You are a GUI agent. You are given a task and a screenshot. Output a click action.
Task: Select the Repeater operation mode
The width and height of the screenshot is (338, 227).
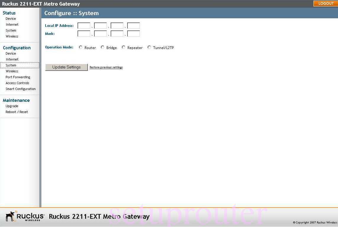(x=123, y=47)
